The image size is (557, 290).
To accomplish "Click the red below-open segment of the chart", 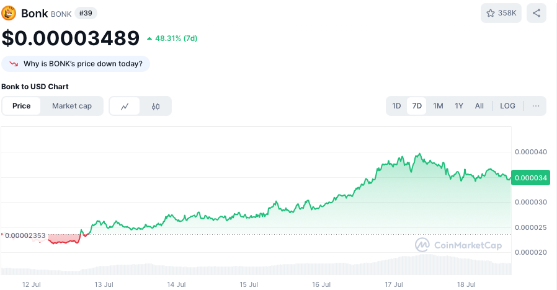I will tap(64, 239).
